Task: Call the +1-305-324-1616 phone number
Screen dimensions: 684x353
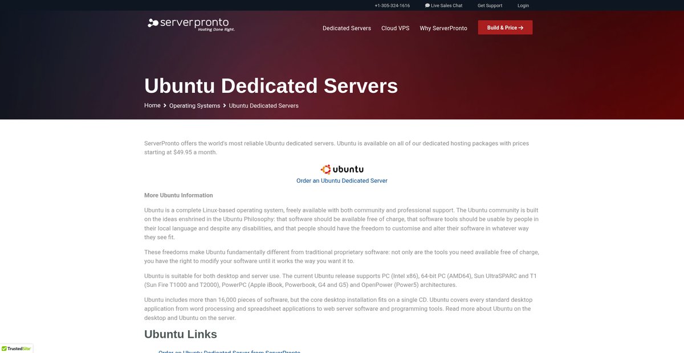Action: click(x=392, y=6)
